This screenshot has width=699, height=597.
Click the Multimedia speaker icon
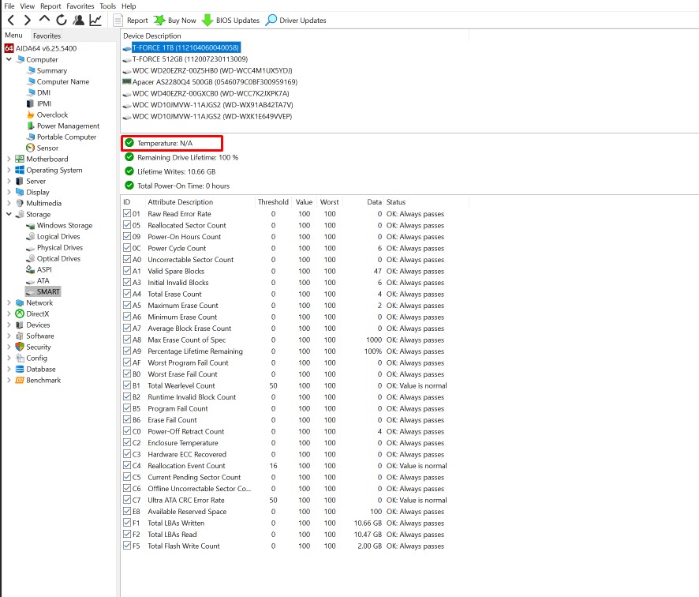[x=20, y=203]
